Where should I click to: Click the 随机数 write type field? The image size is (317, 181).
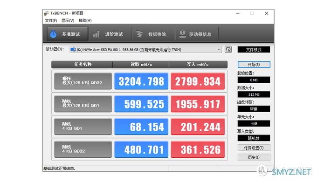(x=254, y=138)
